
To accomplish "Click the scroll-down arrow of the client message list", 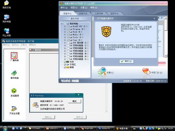I will 107,111.
